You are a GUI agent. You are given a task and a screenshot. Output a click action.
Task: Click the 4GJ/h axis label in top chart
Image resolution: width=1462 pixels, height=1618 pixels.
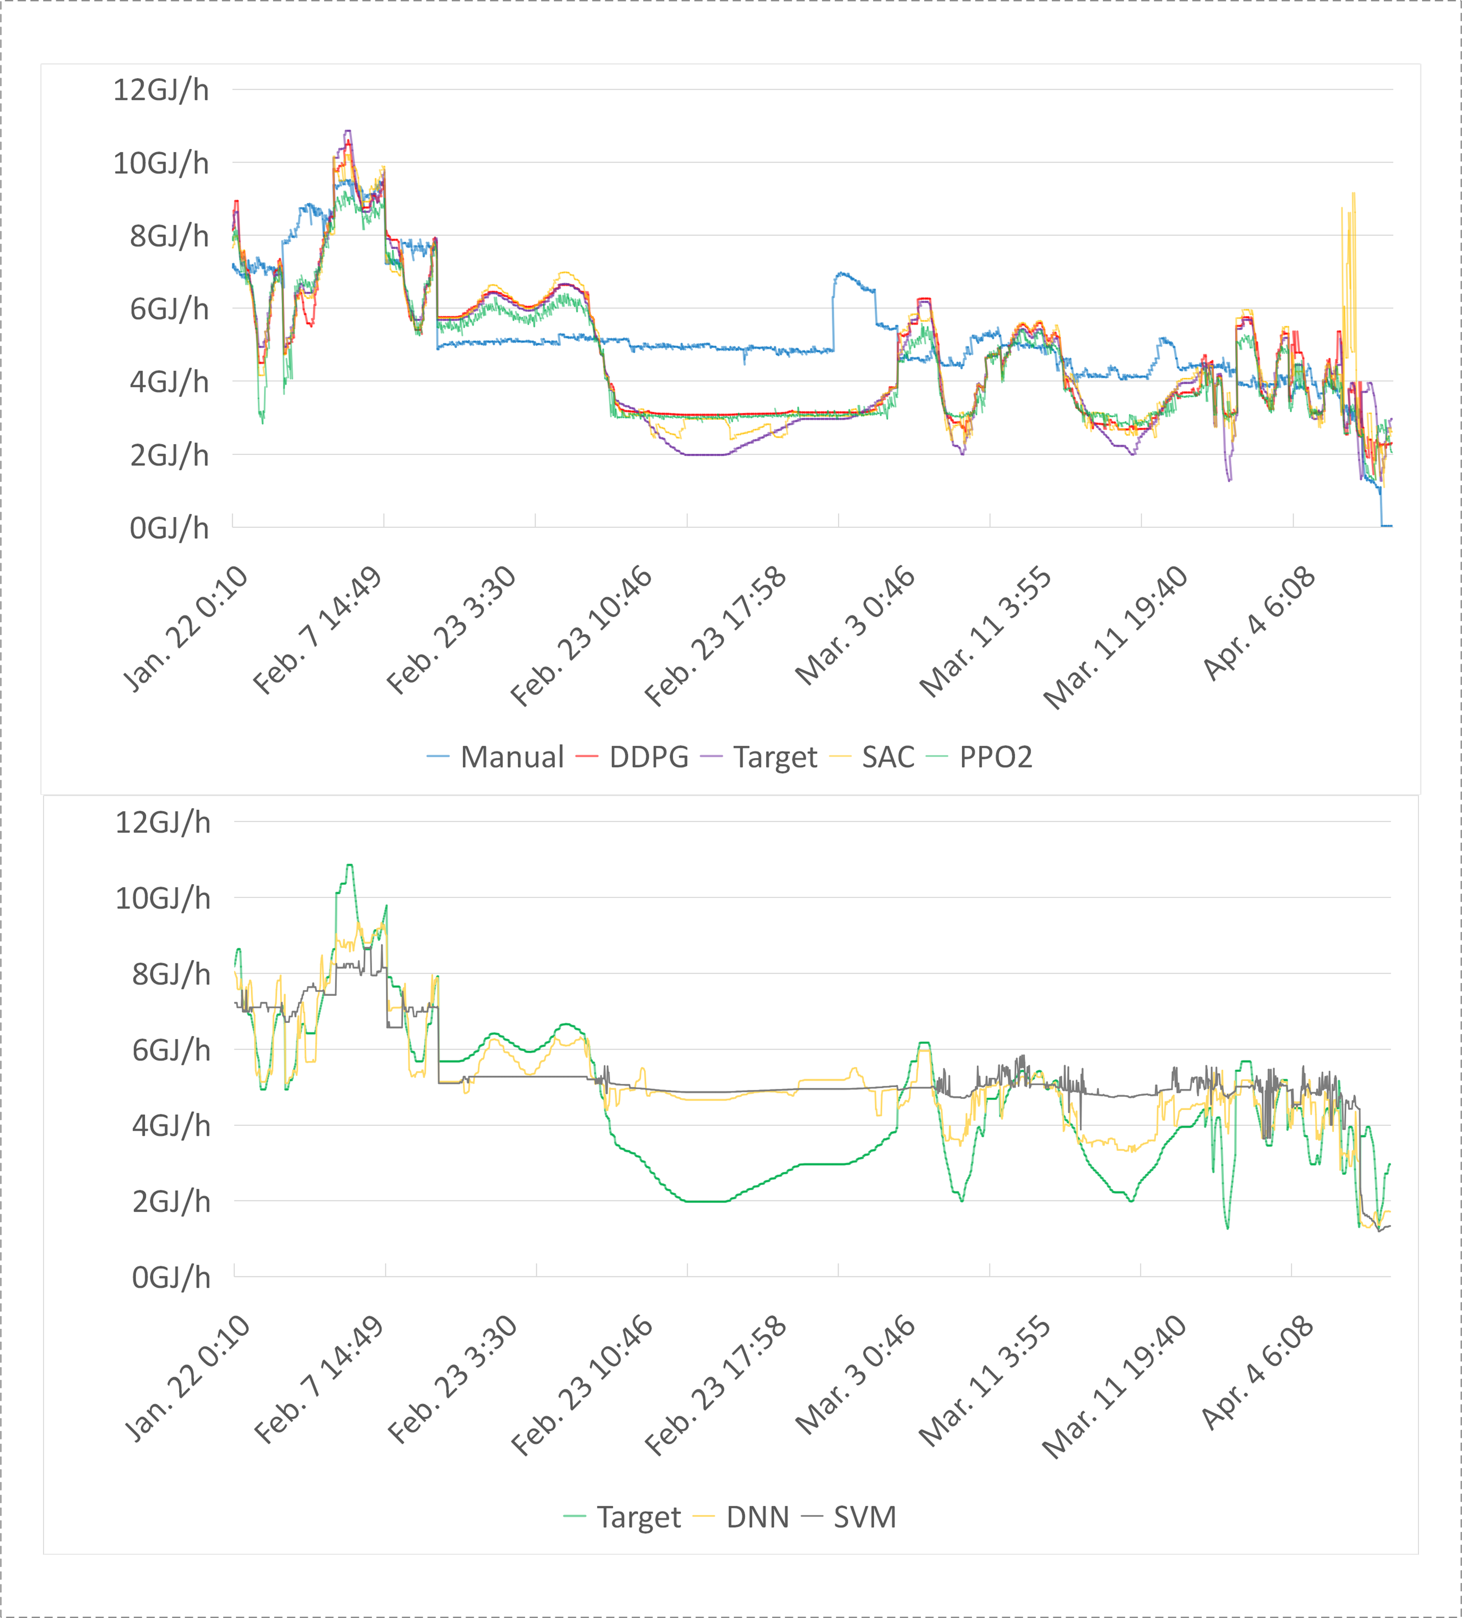(x=170, y=382)
